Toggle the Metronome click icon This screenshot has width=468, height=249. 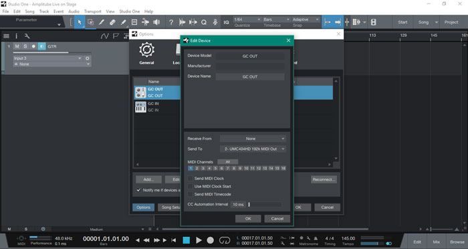tap(316, 238)
